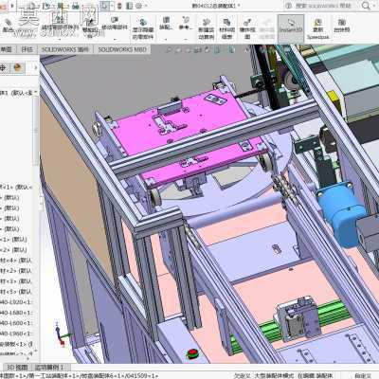This screenshot has height=379, width=379.
Task: Click 自定义 units in status bar
Action: pyautogui.click(x=363, y=375)
